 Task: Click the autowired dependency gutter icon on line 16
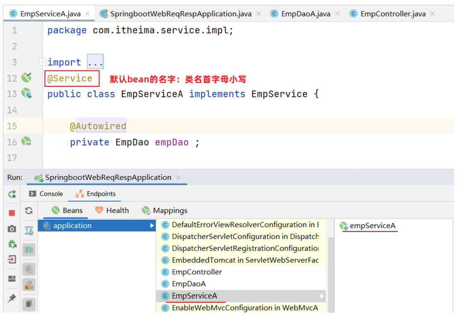coord(26,142)
